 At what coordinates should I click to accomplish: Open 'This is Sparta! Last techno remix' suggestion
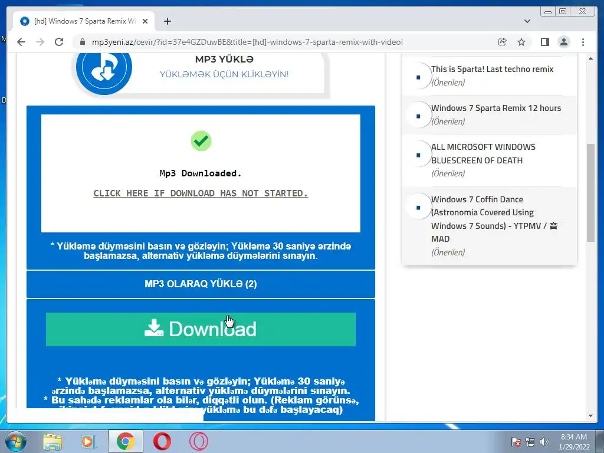pos(492,69)
